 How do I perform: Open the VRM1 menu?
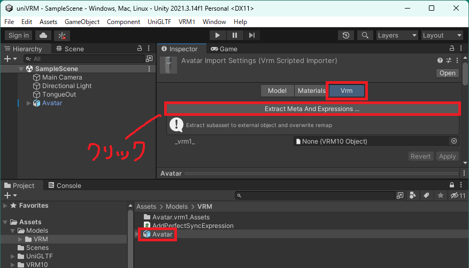coord(187,22)
